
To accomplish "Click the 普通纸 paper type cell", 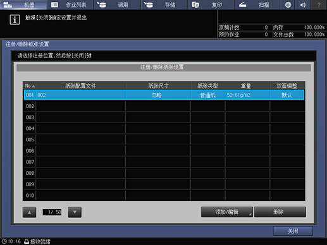I will [207, 95].
